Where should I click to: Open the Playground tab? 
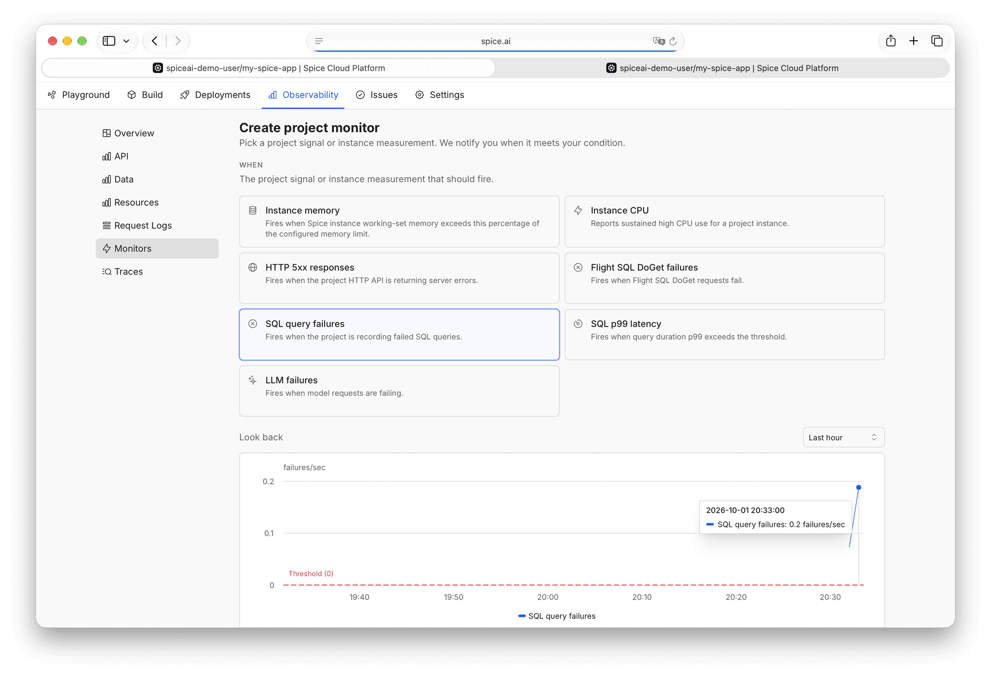79,95
